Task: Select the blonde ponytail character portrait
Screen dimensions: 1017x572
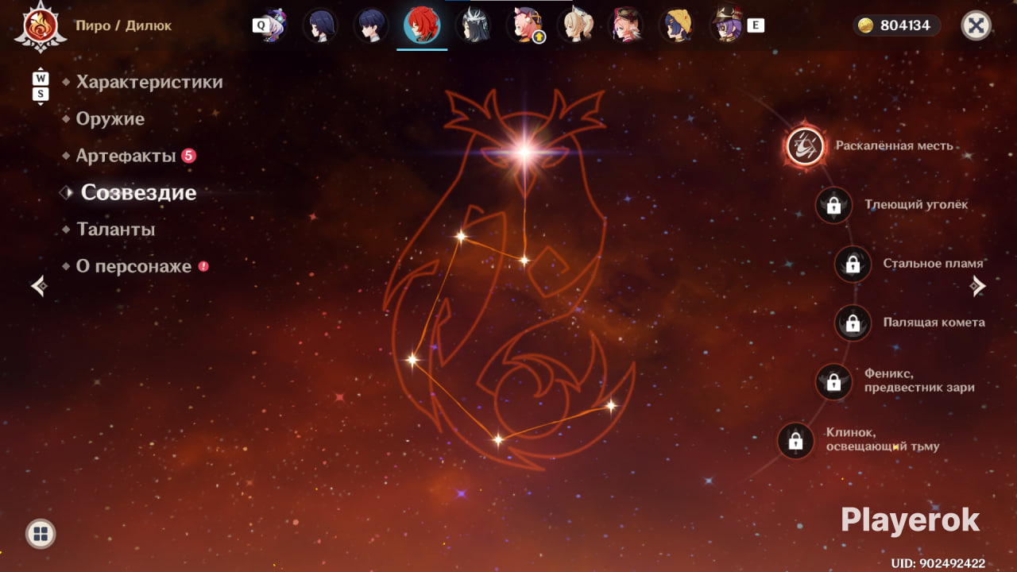Action: [575, 25]
